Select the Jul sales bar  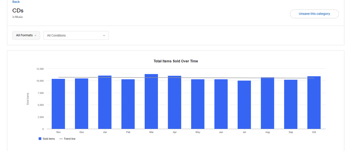[x=244, y=105]
